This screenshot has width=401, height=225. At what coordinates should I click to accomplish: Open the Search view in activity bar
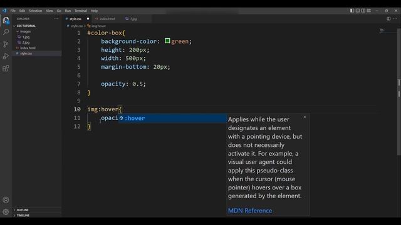(6, 32)
